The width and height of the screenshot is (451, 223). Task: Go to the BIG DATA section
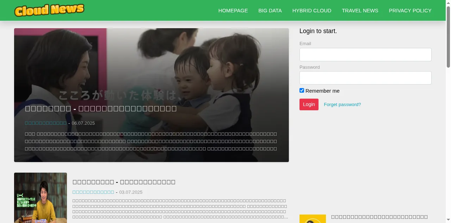click(270, 11)
